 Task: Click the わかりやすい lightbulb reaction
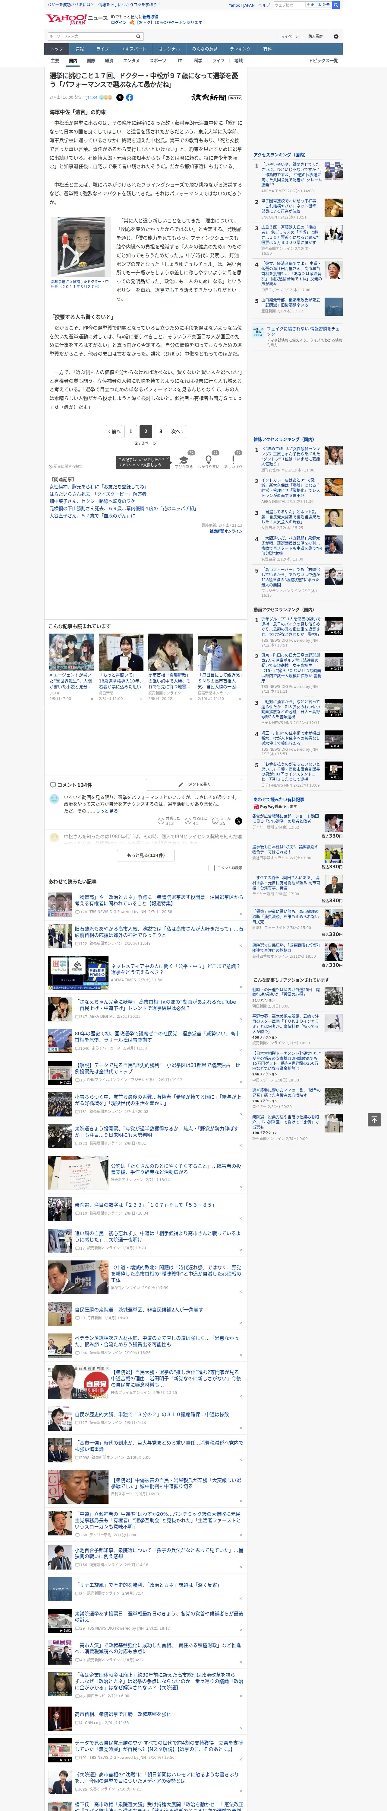coord(208,461)
